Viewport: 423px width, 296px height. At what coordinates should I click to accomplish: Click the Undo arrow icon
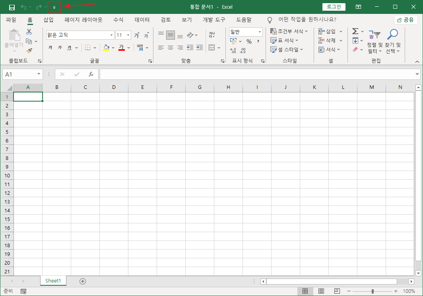23,7
